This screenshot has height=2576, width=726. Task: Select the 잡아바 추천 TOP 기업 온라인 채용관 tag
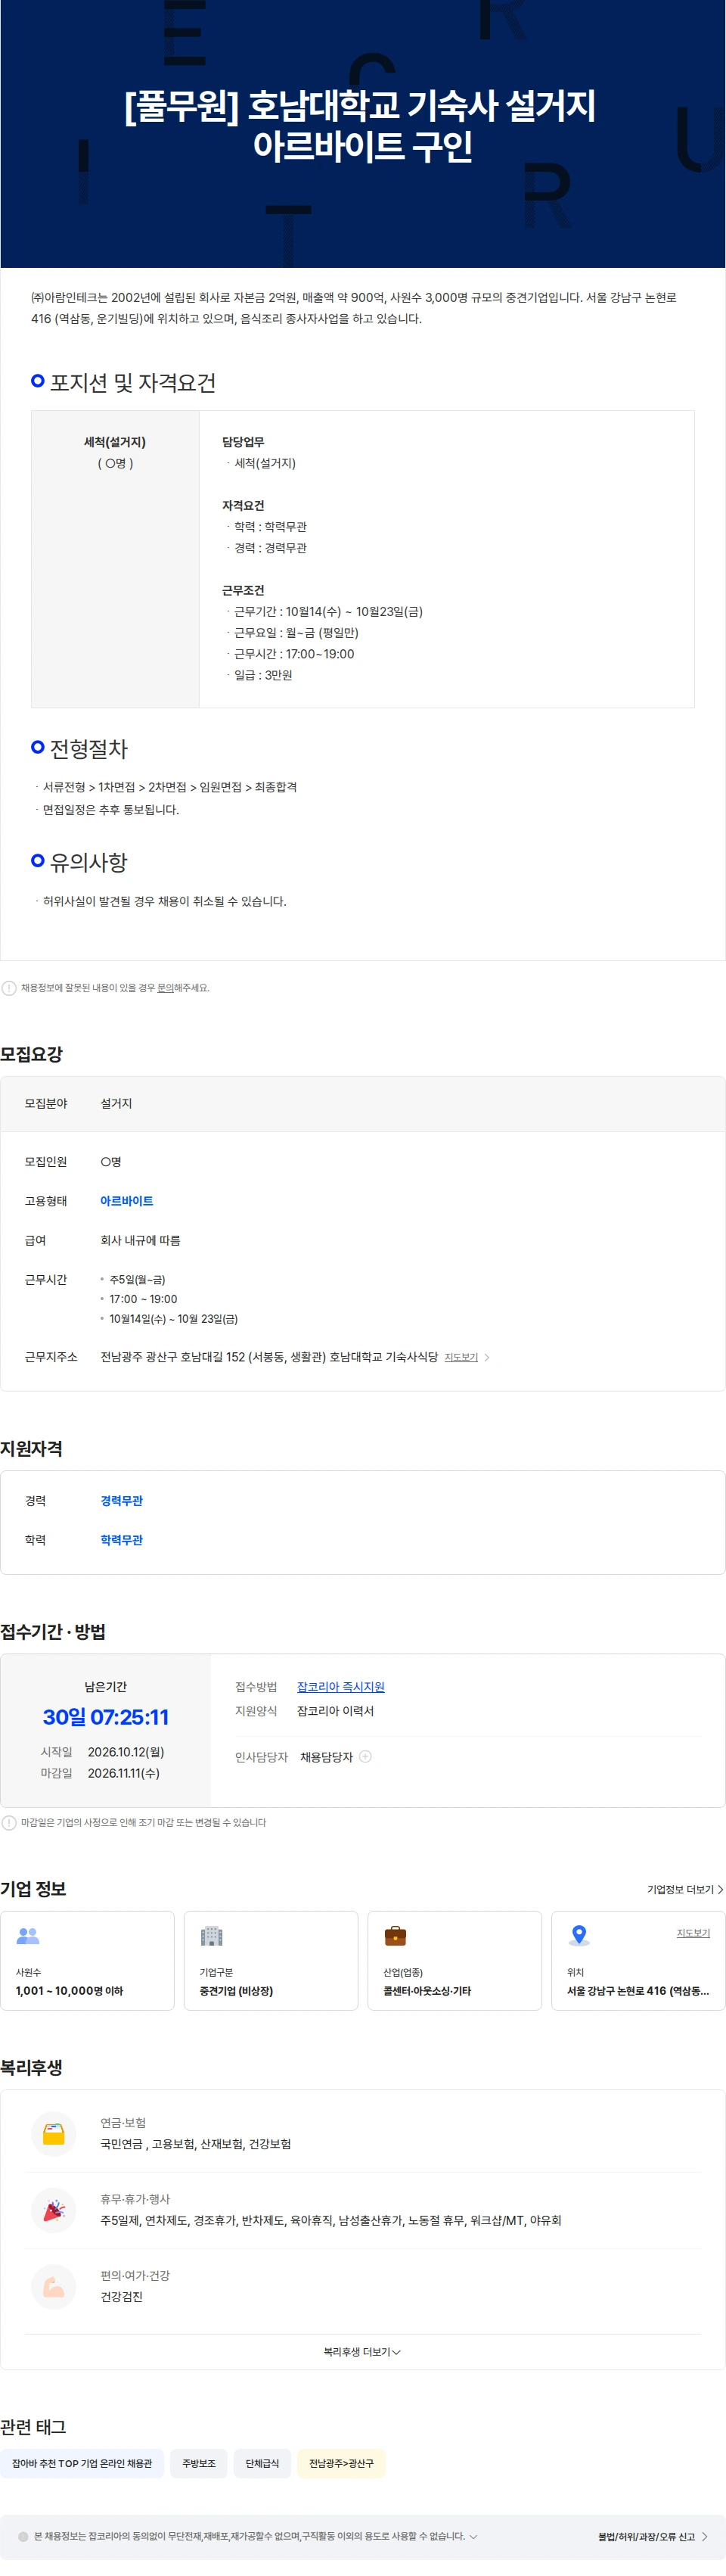(82, 2463)
